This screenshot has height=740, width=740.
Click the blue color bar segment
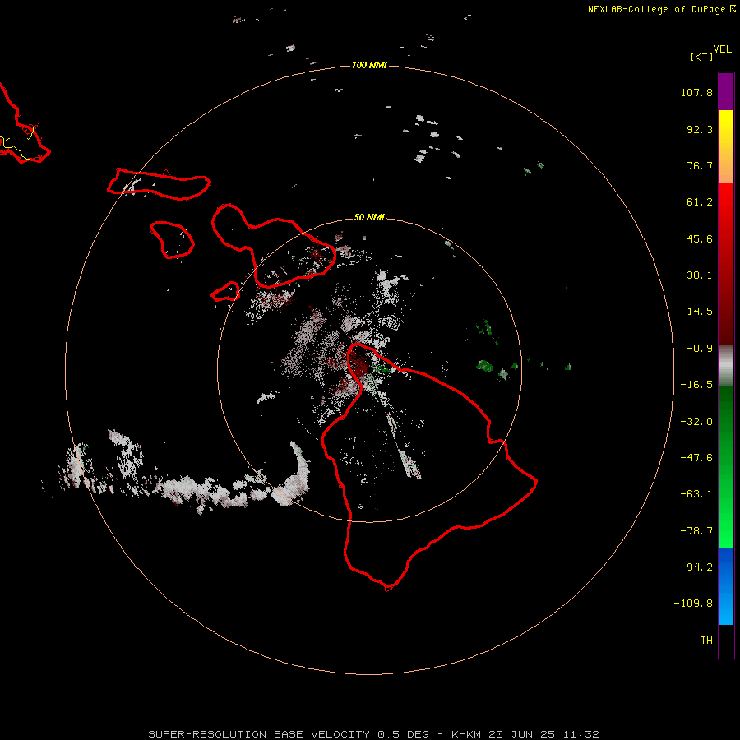click(x=726, y=586)
